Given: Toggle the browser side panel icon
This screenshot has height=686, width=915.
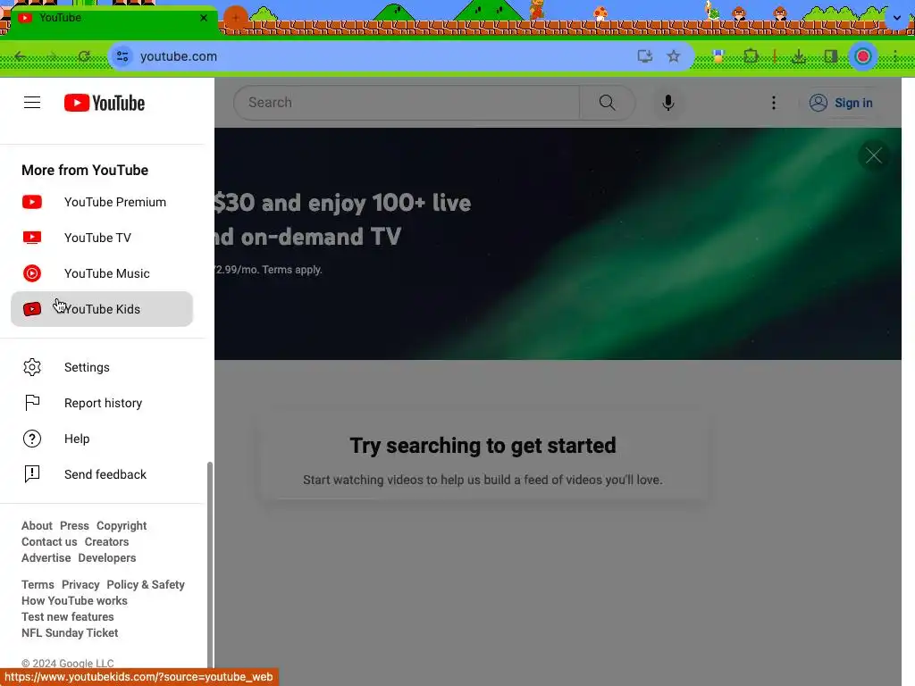Looking at the screenshot, I should pyautogui.click(x=831, y=56).
